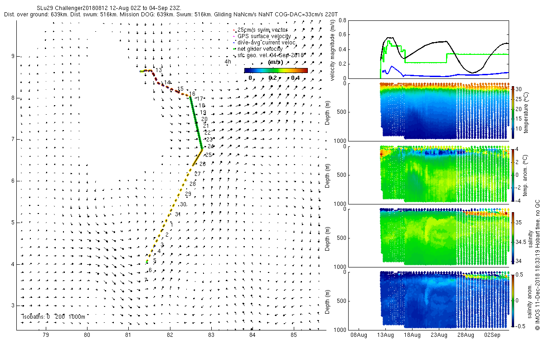Click the '23Aug' date tick label
Viewport: 544px width, 340px height.
(439, 335)
